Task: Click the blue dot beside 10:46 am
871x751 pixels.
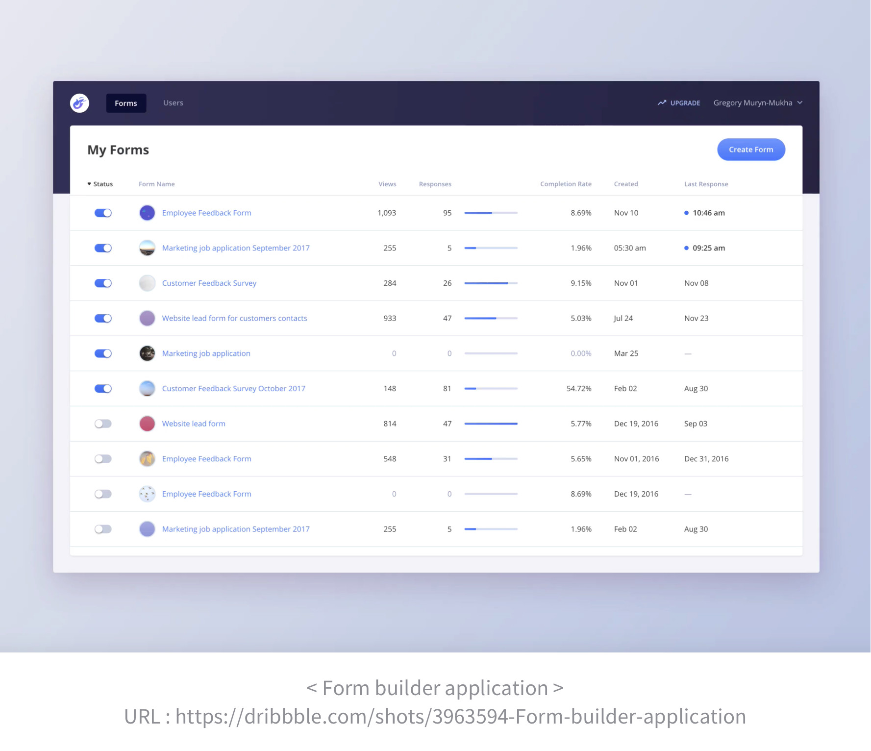Action: 686,213
